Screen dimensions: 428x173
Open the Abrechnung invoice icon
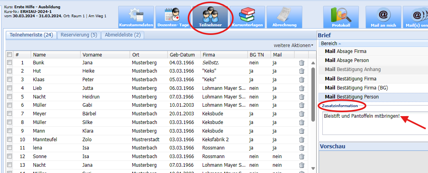coord(284,18)
